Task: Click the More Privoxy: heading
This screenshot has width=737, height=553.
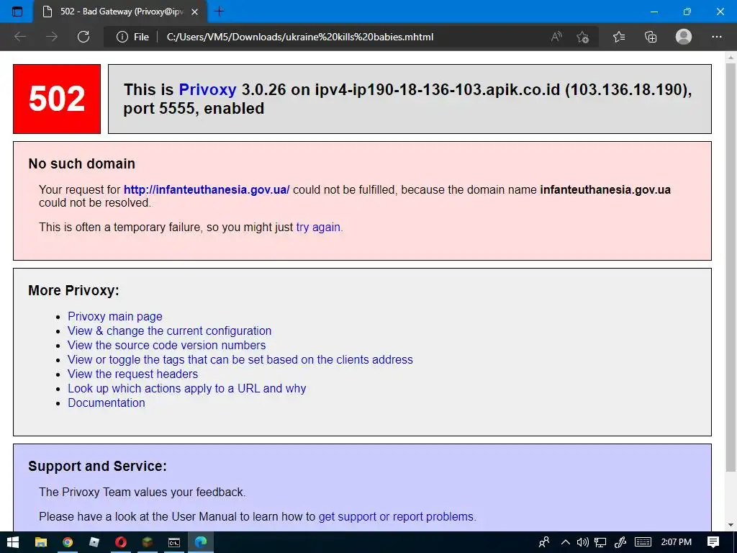Action: tap(74, 290)
